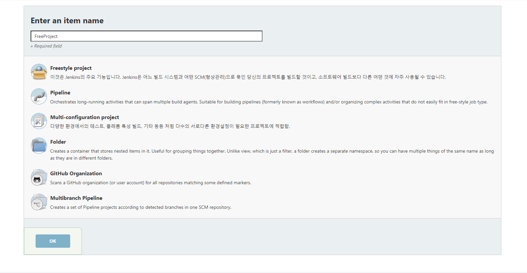
Task: Select the Pipeline item title
Action: (x=60, y=92)
